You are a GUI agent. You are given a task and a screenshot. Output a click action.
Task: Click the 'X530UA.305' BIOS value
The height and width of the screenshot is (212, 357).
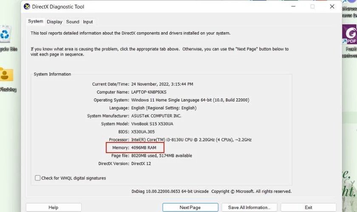143,132
